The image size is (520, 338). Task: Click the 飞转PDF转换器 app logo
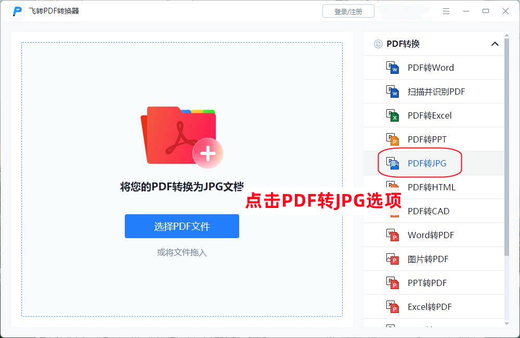[17, 11]
